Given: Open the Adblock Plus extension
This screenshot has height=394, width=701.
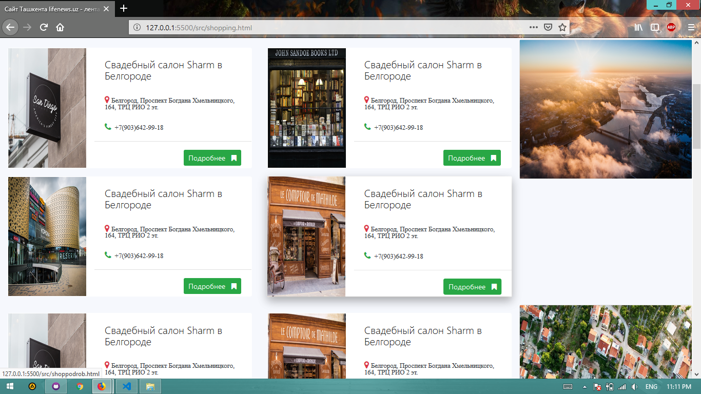Looking at the screenshot, I should coord(671,28).
